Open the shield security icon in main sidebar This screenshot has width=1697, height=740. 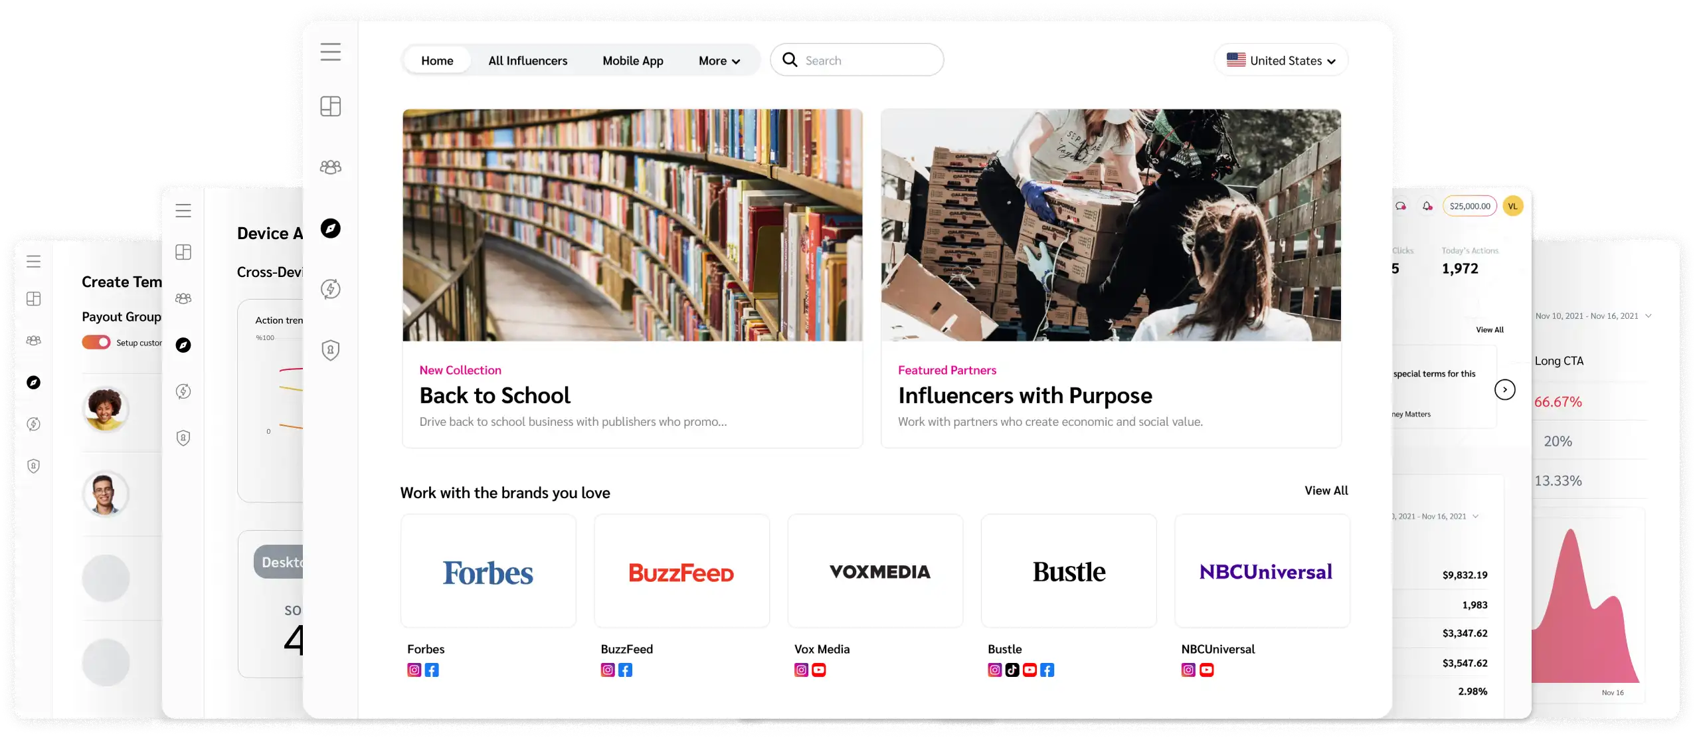(x=330, y=350)
